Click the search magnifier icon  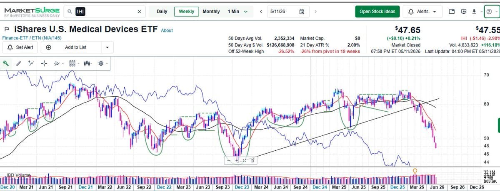(x=70, y=12)
